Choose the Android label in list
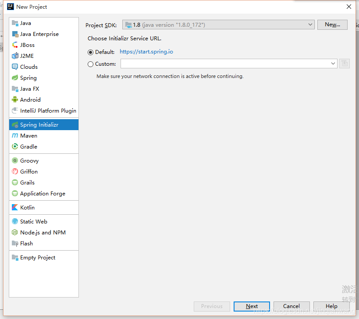This screenshot has width=359, height=319. [30, 100]
